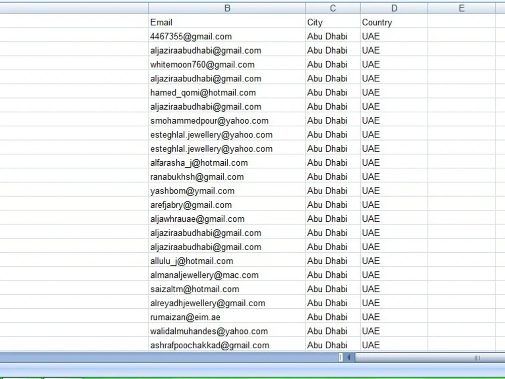Select column C header
Image resolution: width=505 pixels, height=379 pixels.
(333, 9)
